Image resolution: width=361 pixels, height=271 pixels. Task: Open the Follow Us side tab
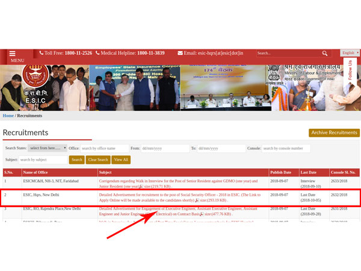click(350, 73)
